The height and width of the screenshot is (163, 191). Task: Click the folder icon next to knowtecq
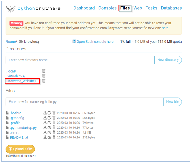tap(21, 42)
